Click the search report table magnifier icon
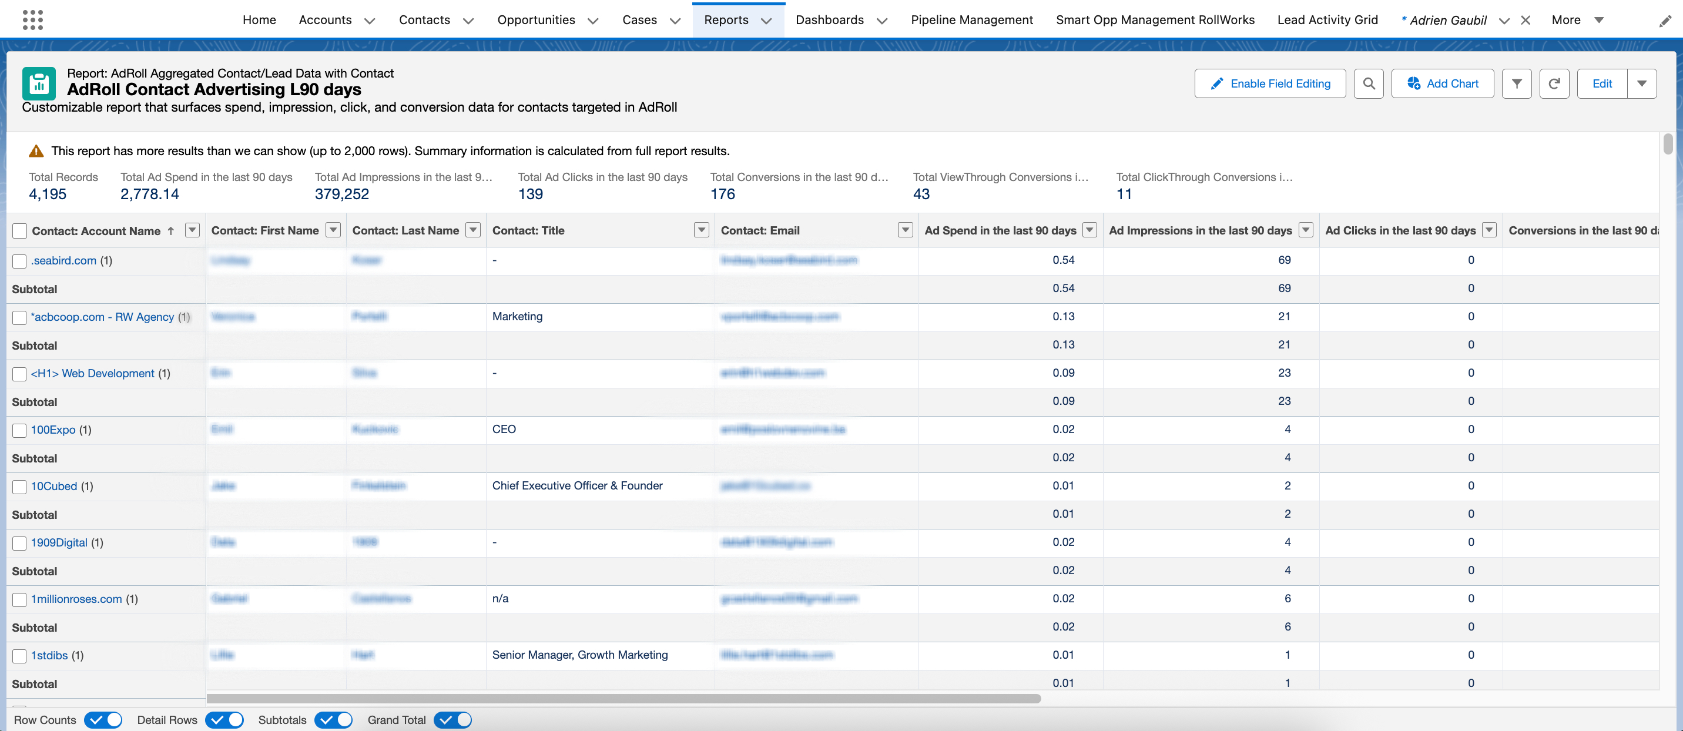 click(x=1368, y=83)
